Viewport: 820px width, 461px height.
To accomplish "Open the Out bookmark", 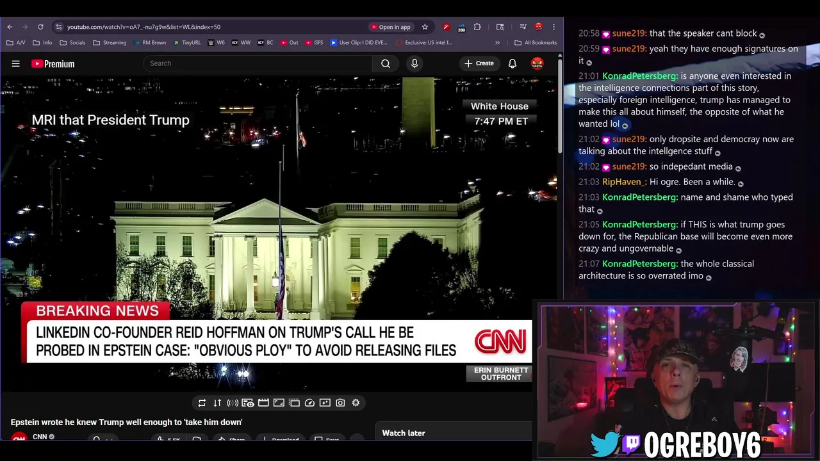I will [289, 43].
